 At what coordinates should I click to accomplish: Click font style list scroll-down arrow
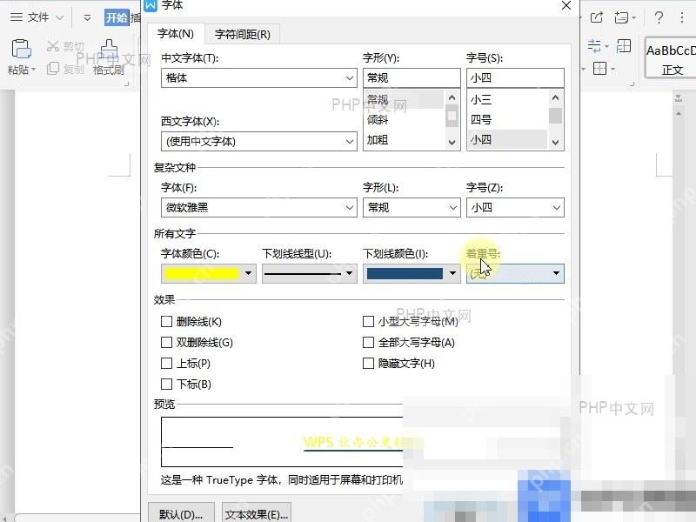[x=452, y=143]
